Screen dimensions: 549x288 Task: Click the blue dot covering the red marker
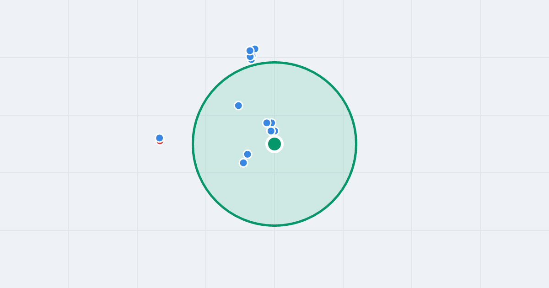(x=160, y=138)
